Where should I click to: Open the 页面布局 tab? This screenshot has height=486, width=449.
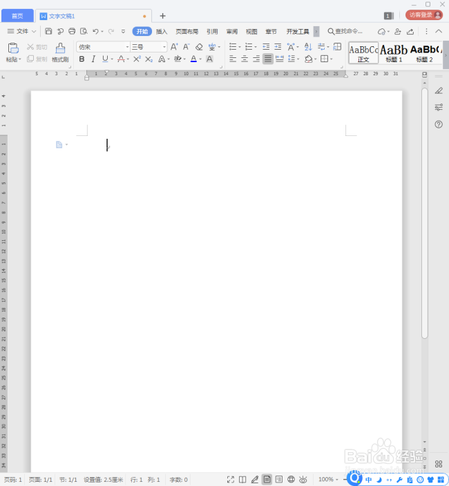click(187, 32)
